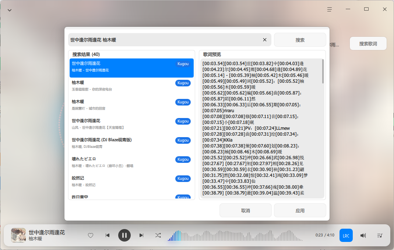Viewport: 394px width, 250px height.
Task: Skip to next track
Action: [141, 235]
